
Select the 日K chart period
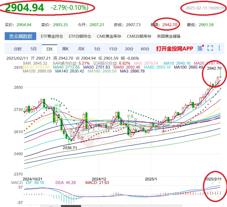50,49
